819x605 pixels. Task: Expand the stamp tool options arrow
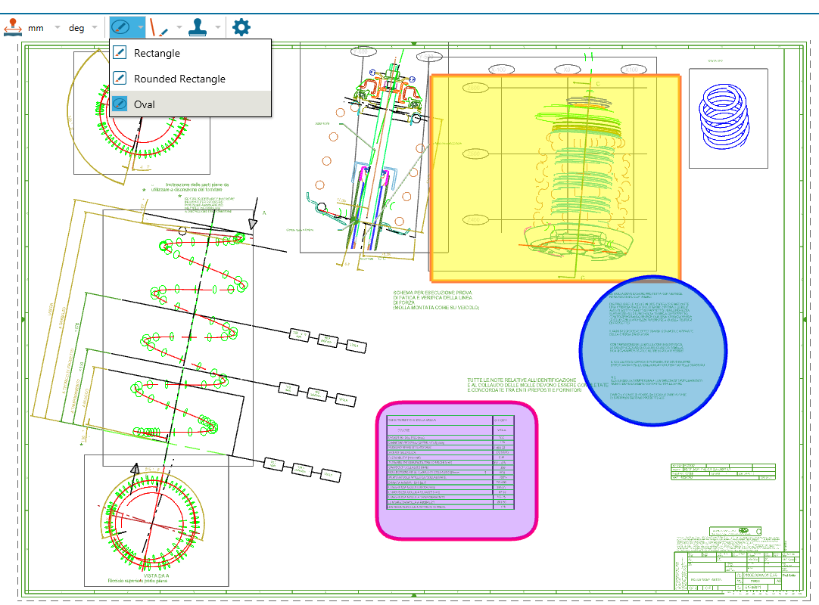click(x=218, y=28)
